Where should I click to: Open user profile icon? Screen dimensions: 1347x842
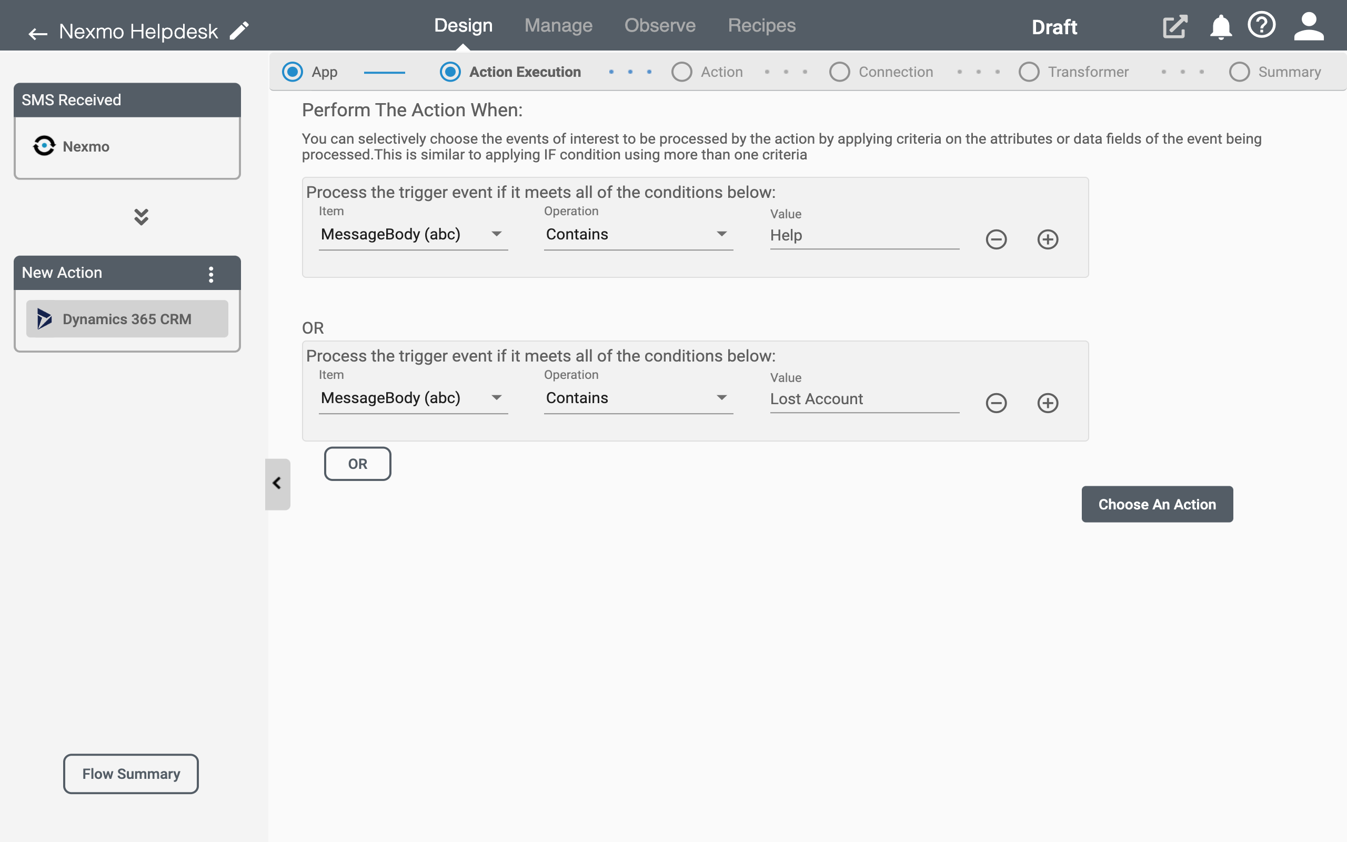[x=1308, y=27]
